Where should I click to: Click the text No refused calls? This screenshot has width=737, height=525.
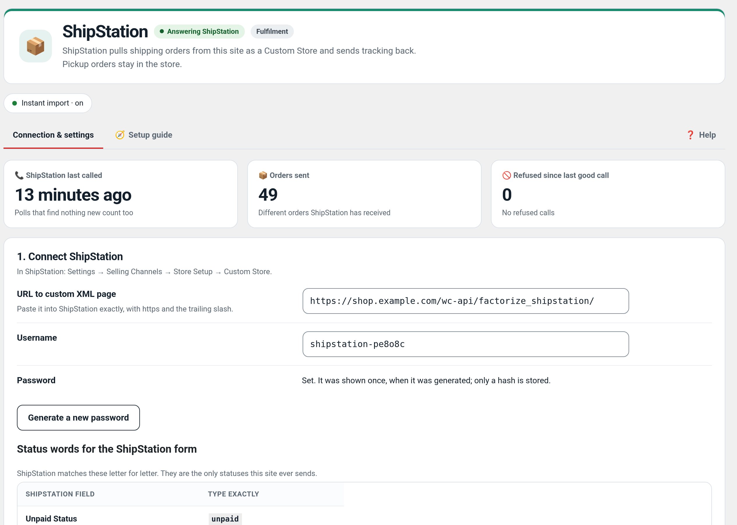528,213
